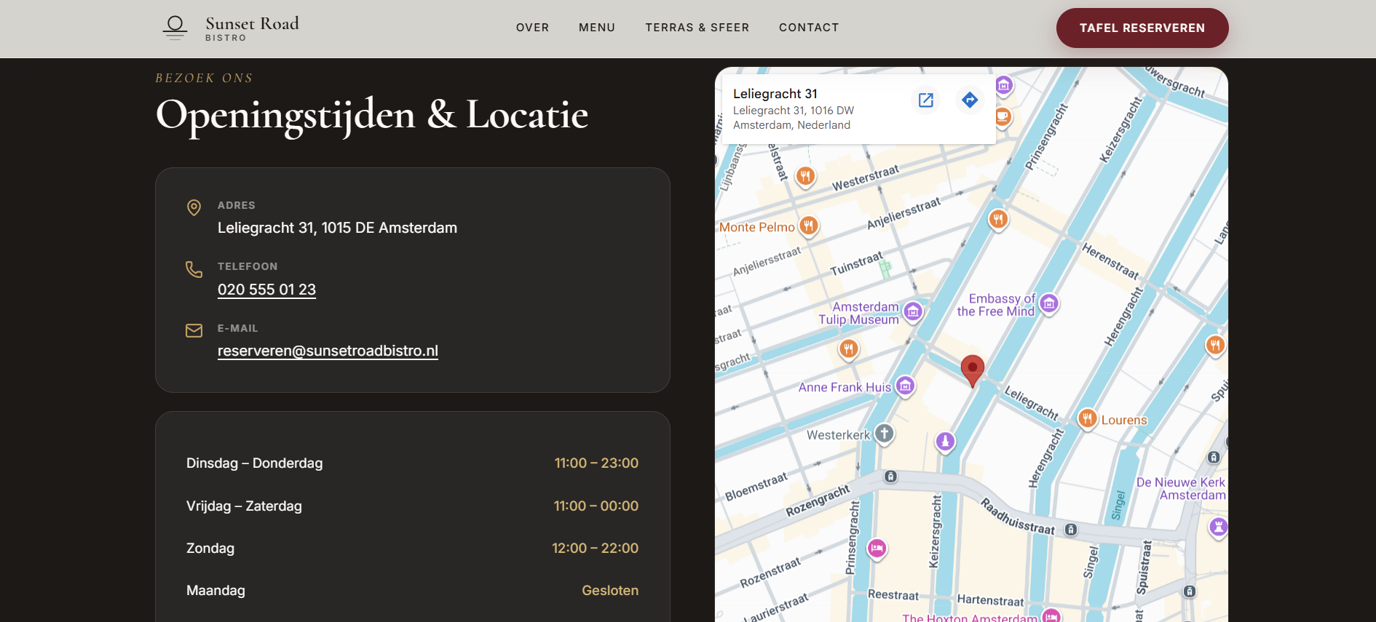Go to the Menu page
Viewport: 1376px width, 622px height.
597,28
